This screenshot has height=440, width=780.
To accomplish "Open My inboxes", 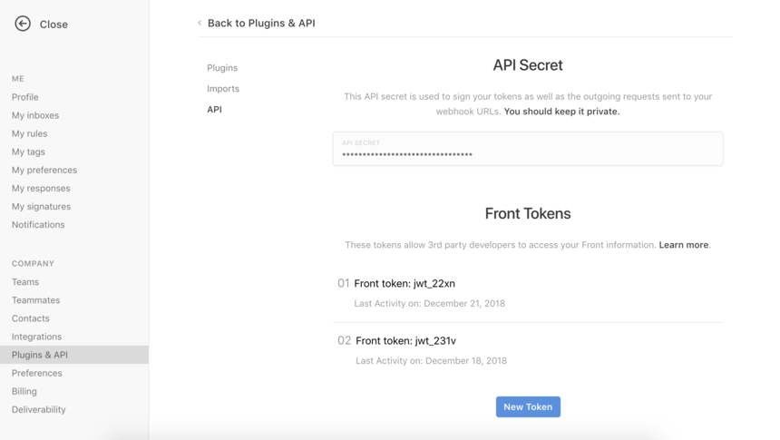I will [x=35, y=115].
